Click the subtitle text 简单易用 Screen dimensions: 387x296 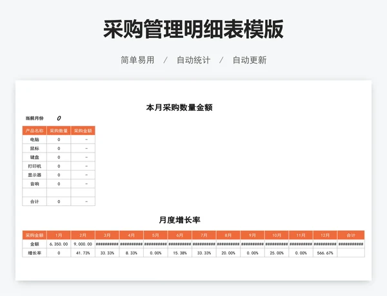point(137,60)
